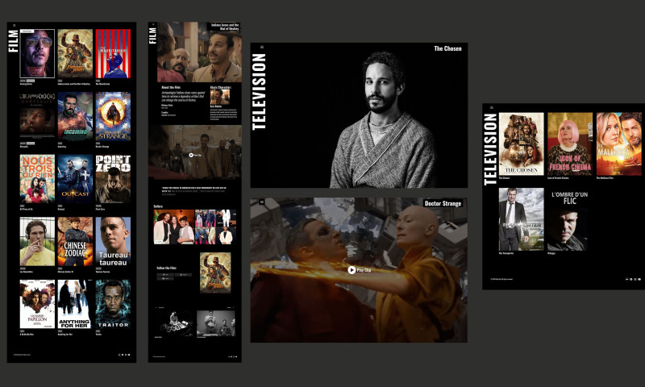The width and height of the screenshot is (645, 387).
Task: Play clip on the Indiana Jones film page
Action: point(195,155)
